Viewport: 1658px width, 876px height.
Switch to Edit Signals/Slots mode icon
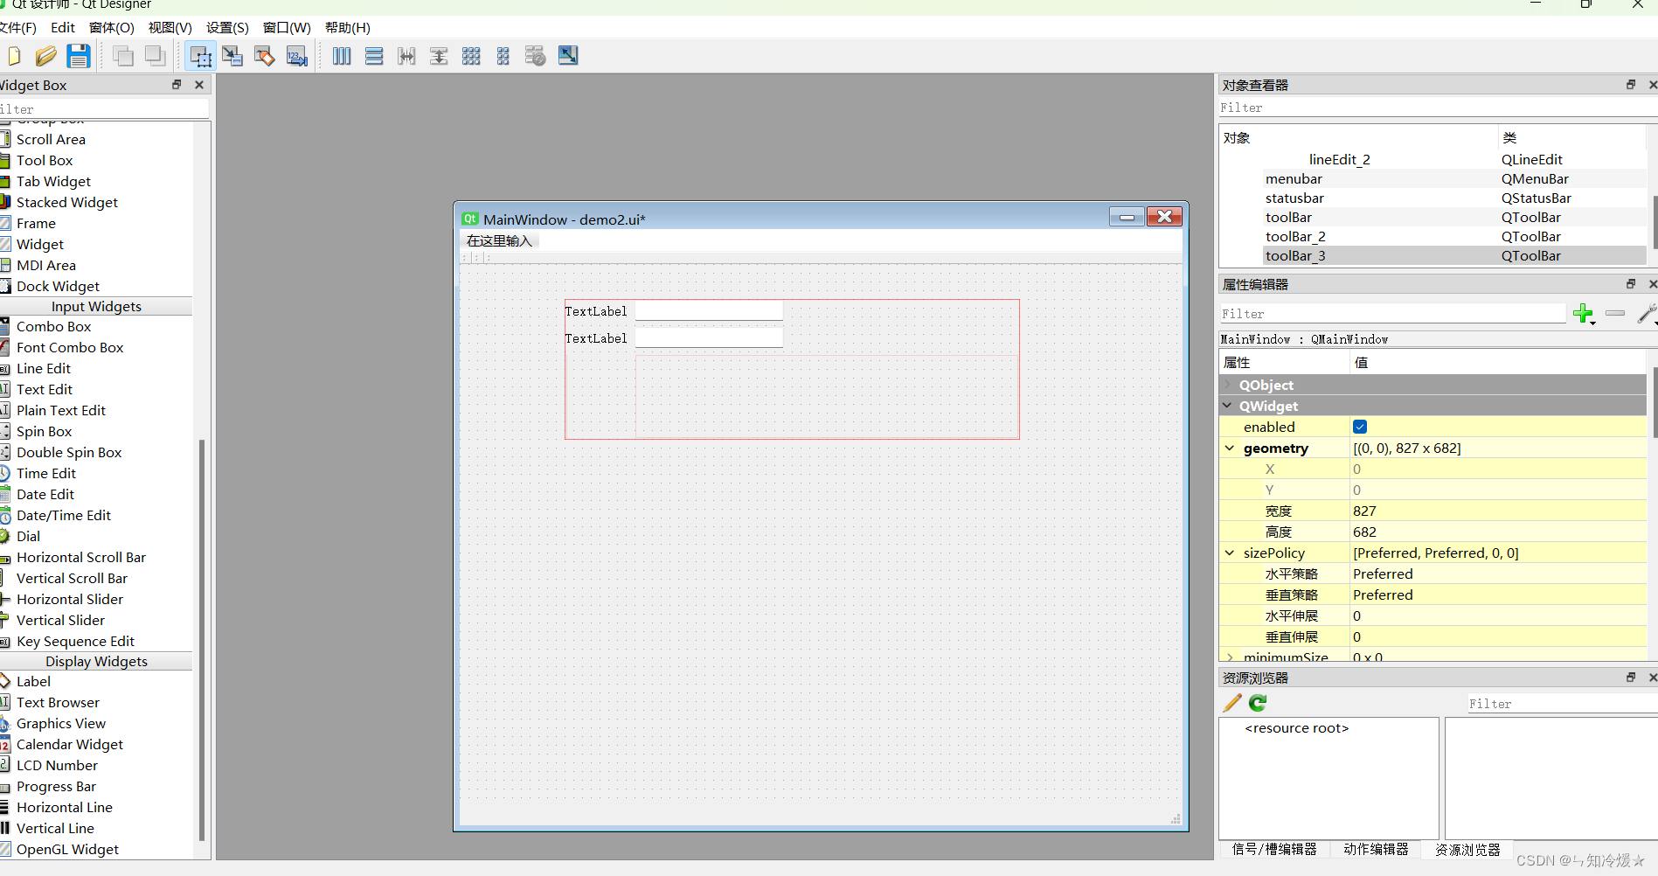(x=232, y=56)
